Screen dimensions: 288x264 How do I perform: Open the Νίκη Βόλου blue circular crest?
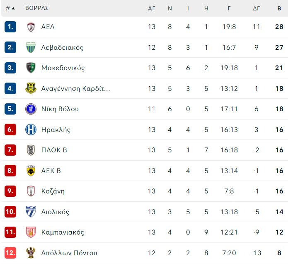[x=31, y=109]
